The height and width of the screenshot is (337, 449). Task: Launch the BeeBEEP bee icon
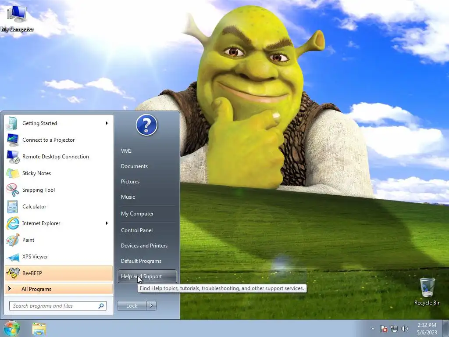[x=12, y=273]
